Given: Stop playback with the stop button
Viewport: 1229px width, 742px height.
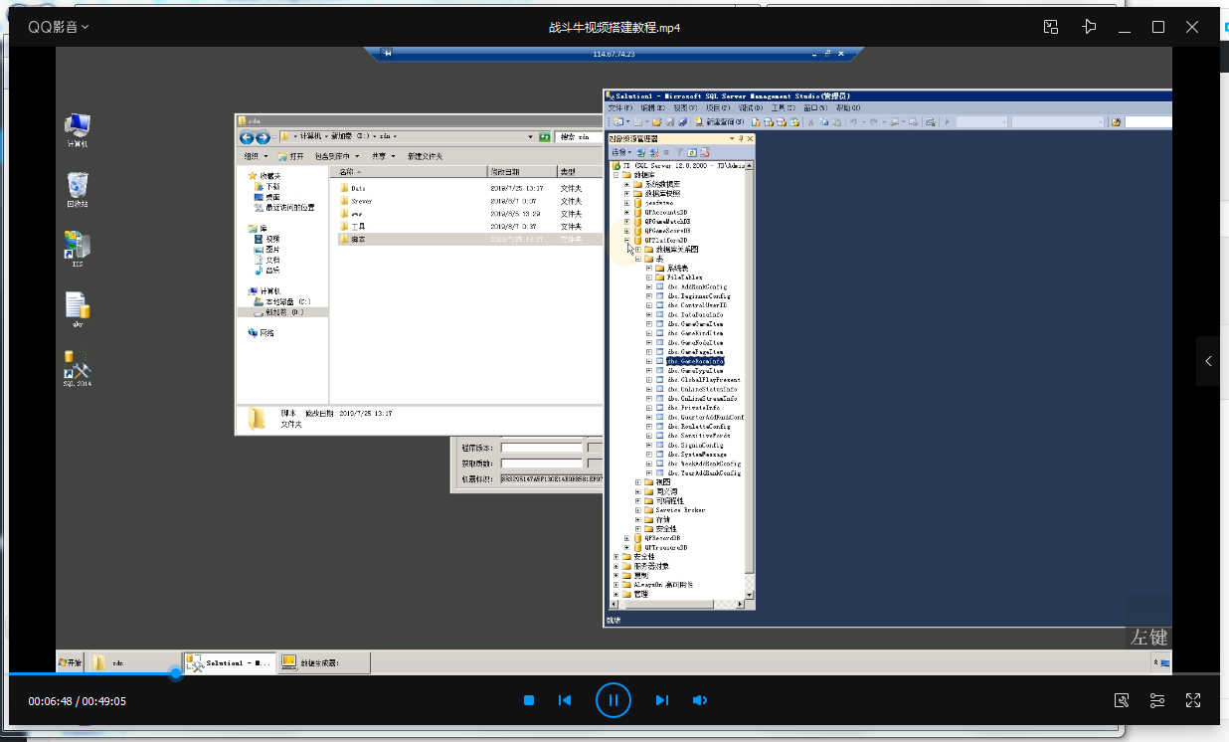Looking at the screenshot, I should click(x=529, y=700).
